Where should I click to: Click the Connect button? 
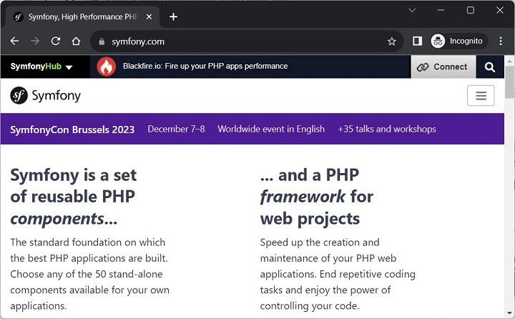[443, 67]
